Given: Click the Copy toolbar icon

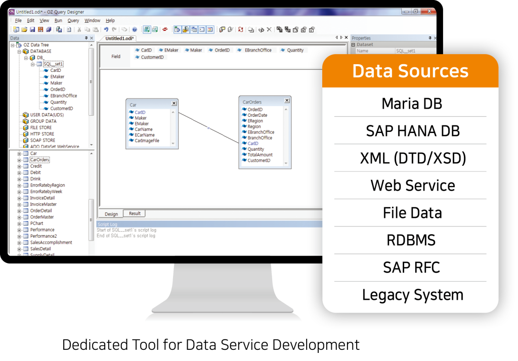Looking at the screenshot, I should 87,29.
